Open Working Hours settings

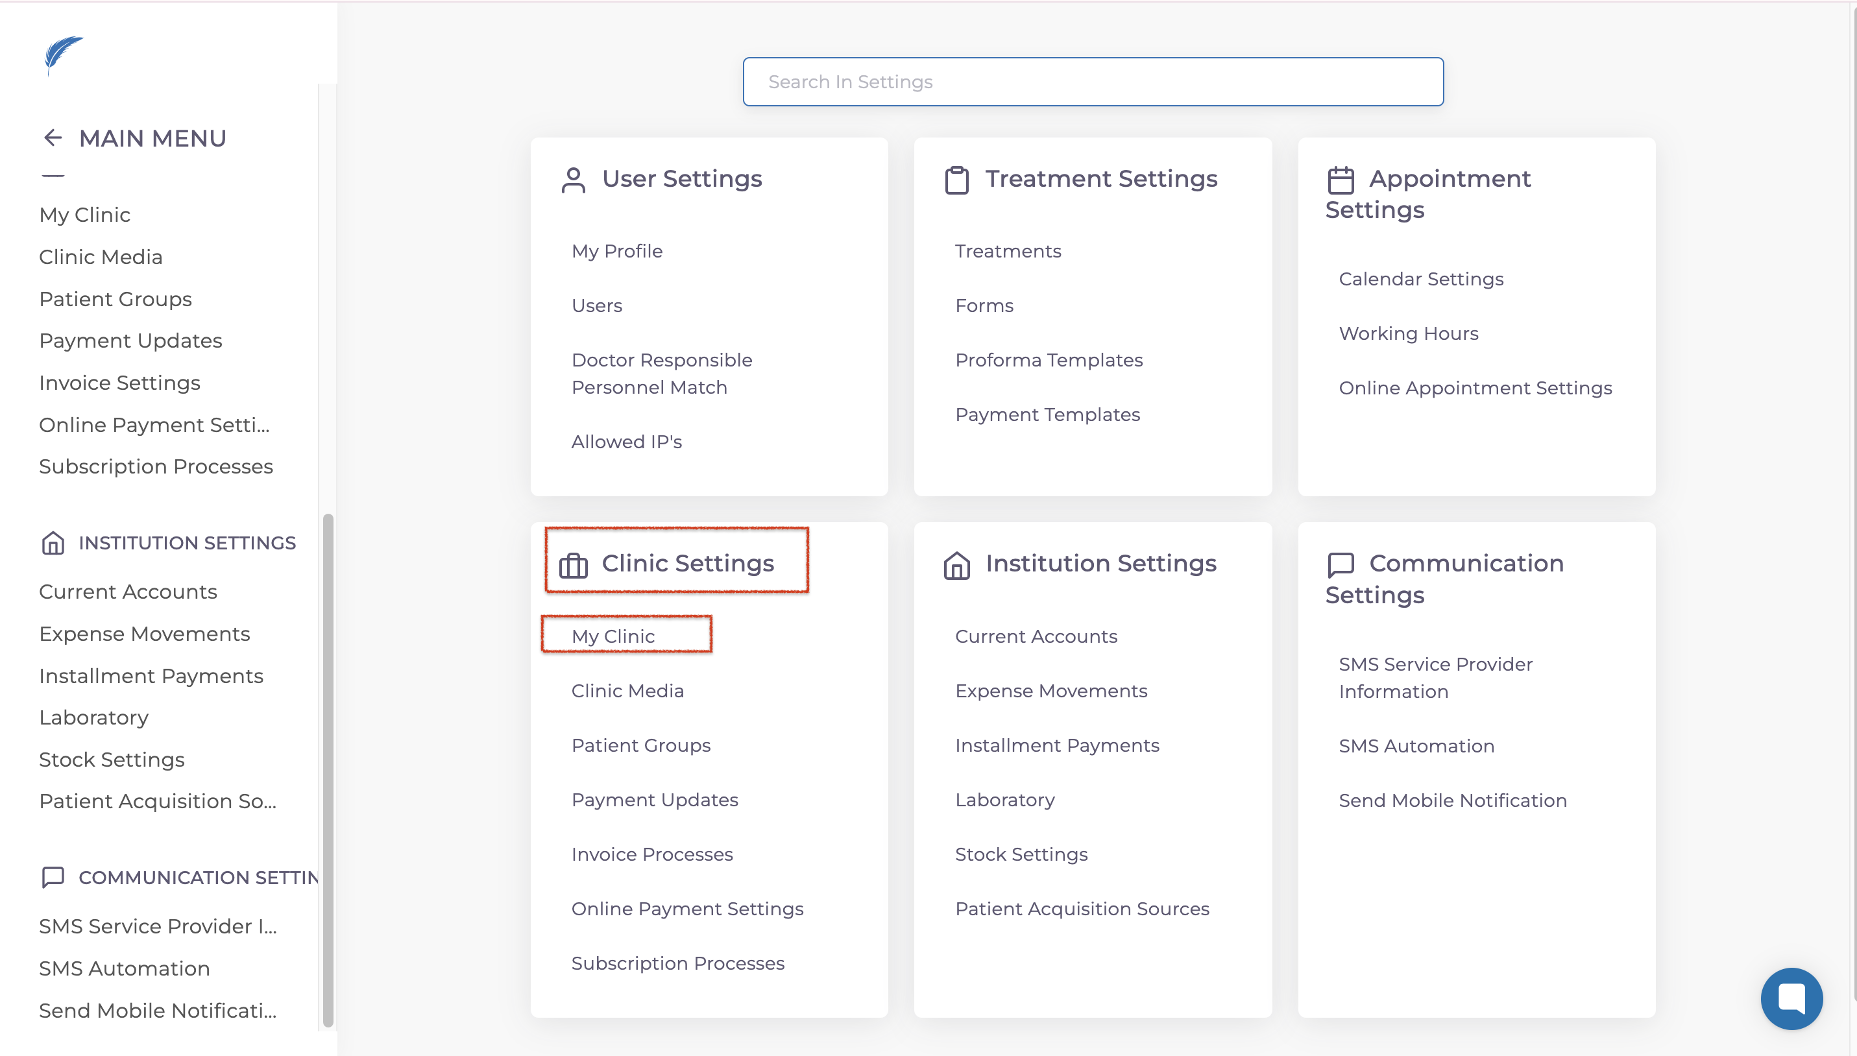(x=1408, y=333)
